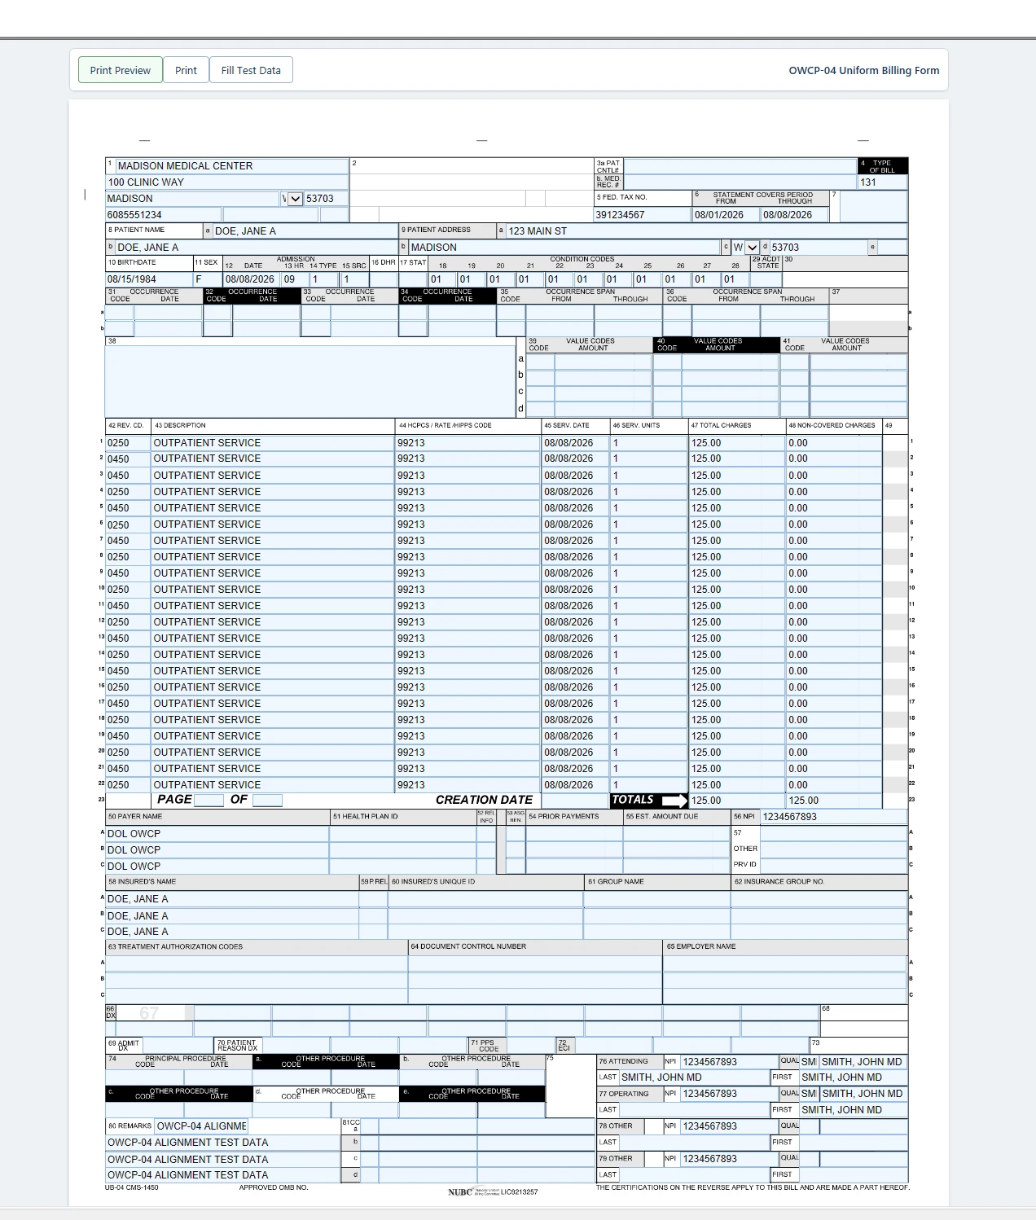Select the description field on line 16

pos(273,687)
